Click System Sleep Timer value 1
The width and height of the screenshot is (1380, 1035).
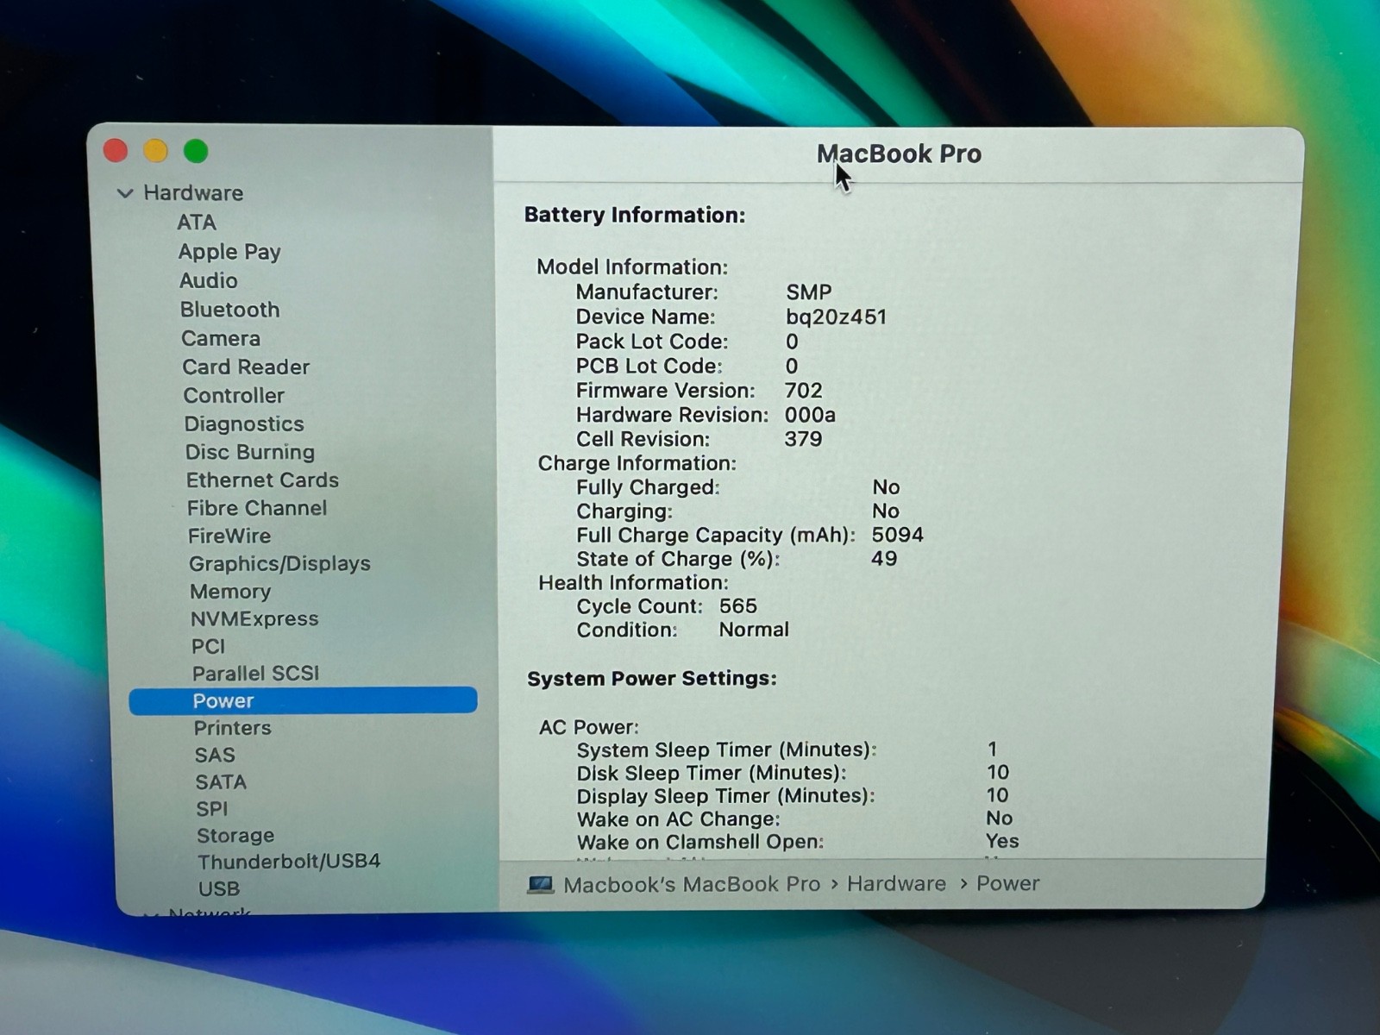coord(993,749)
